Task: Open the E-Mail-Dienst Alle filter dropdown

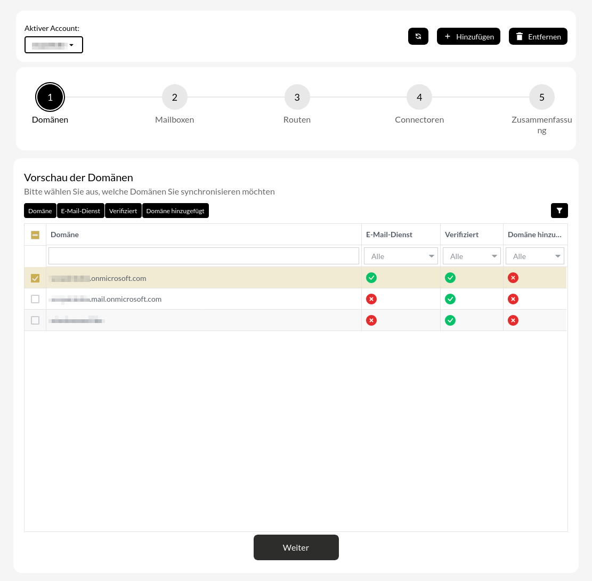Action: (401, 256)
